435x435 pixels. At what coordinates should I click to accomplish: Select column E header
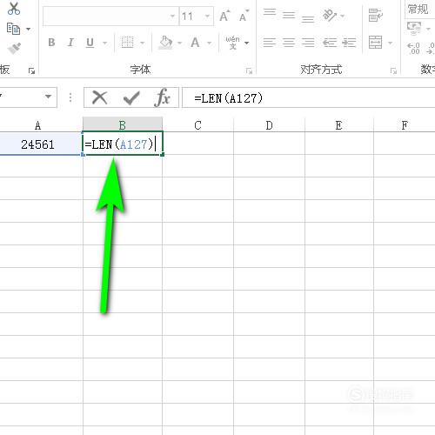click(338, 125)
